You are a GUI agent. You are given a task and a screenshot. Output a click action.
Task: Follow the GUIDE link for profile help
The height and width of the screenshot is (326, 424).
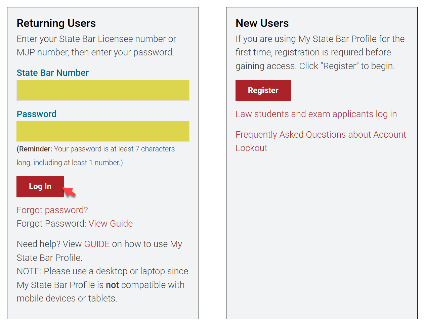(97, 244)
